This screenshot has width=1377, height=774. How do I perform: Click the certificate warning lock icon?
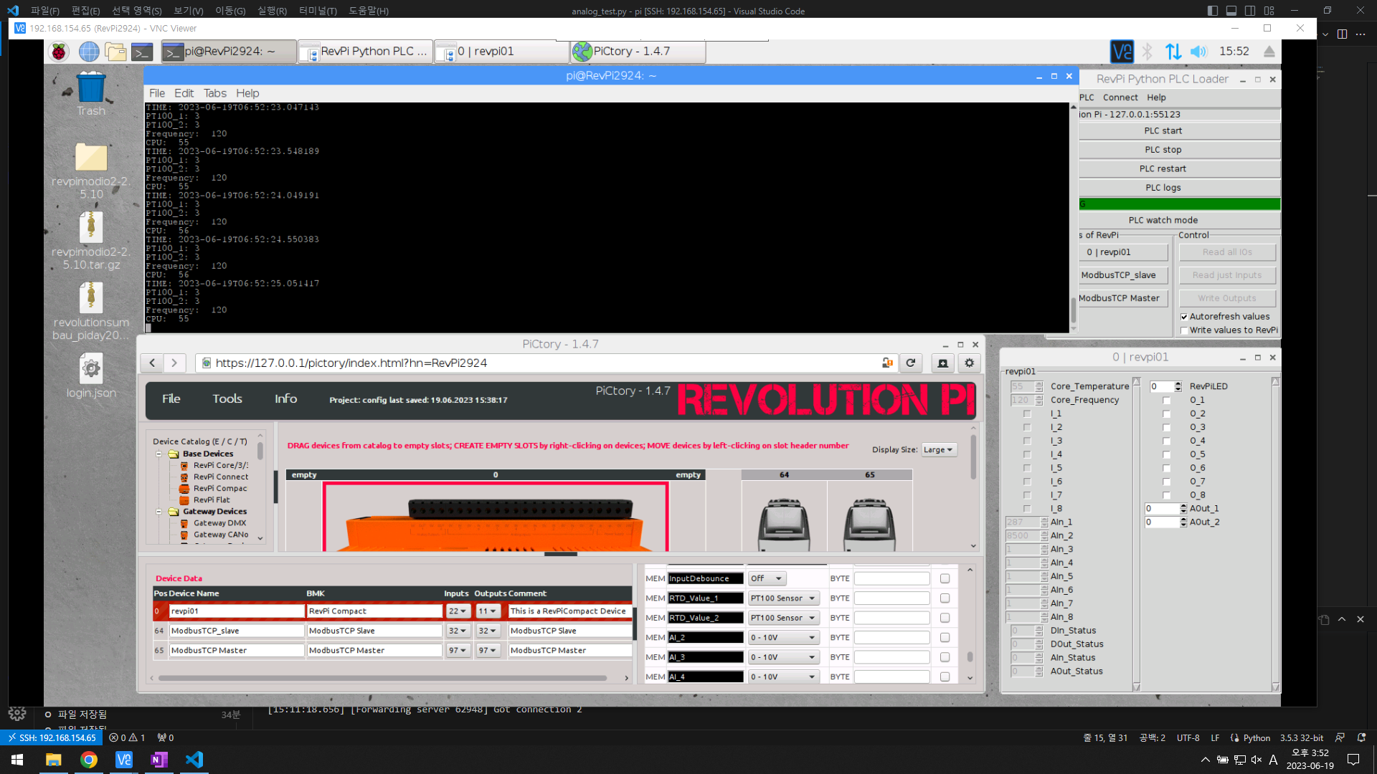(x=888, y=363)
